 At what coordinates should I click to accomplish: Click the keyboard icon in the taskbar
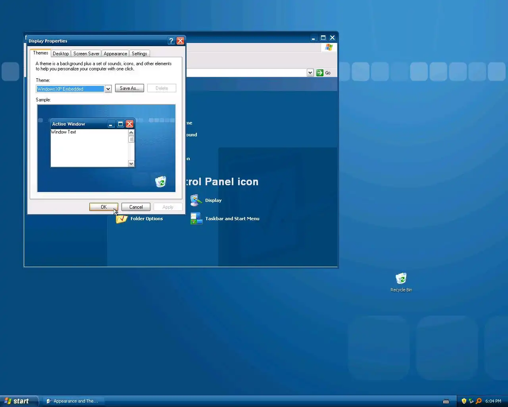pyautogui.click(x=446, y=401)
